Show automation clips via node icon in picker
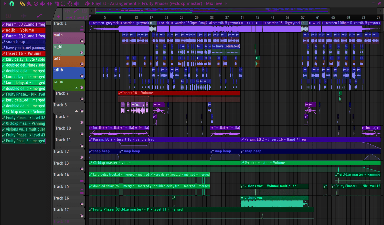The width and height of the screenshot is (384, 225). [39, 16]
